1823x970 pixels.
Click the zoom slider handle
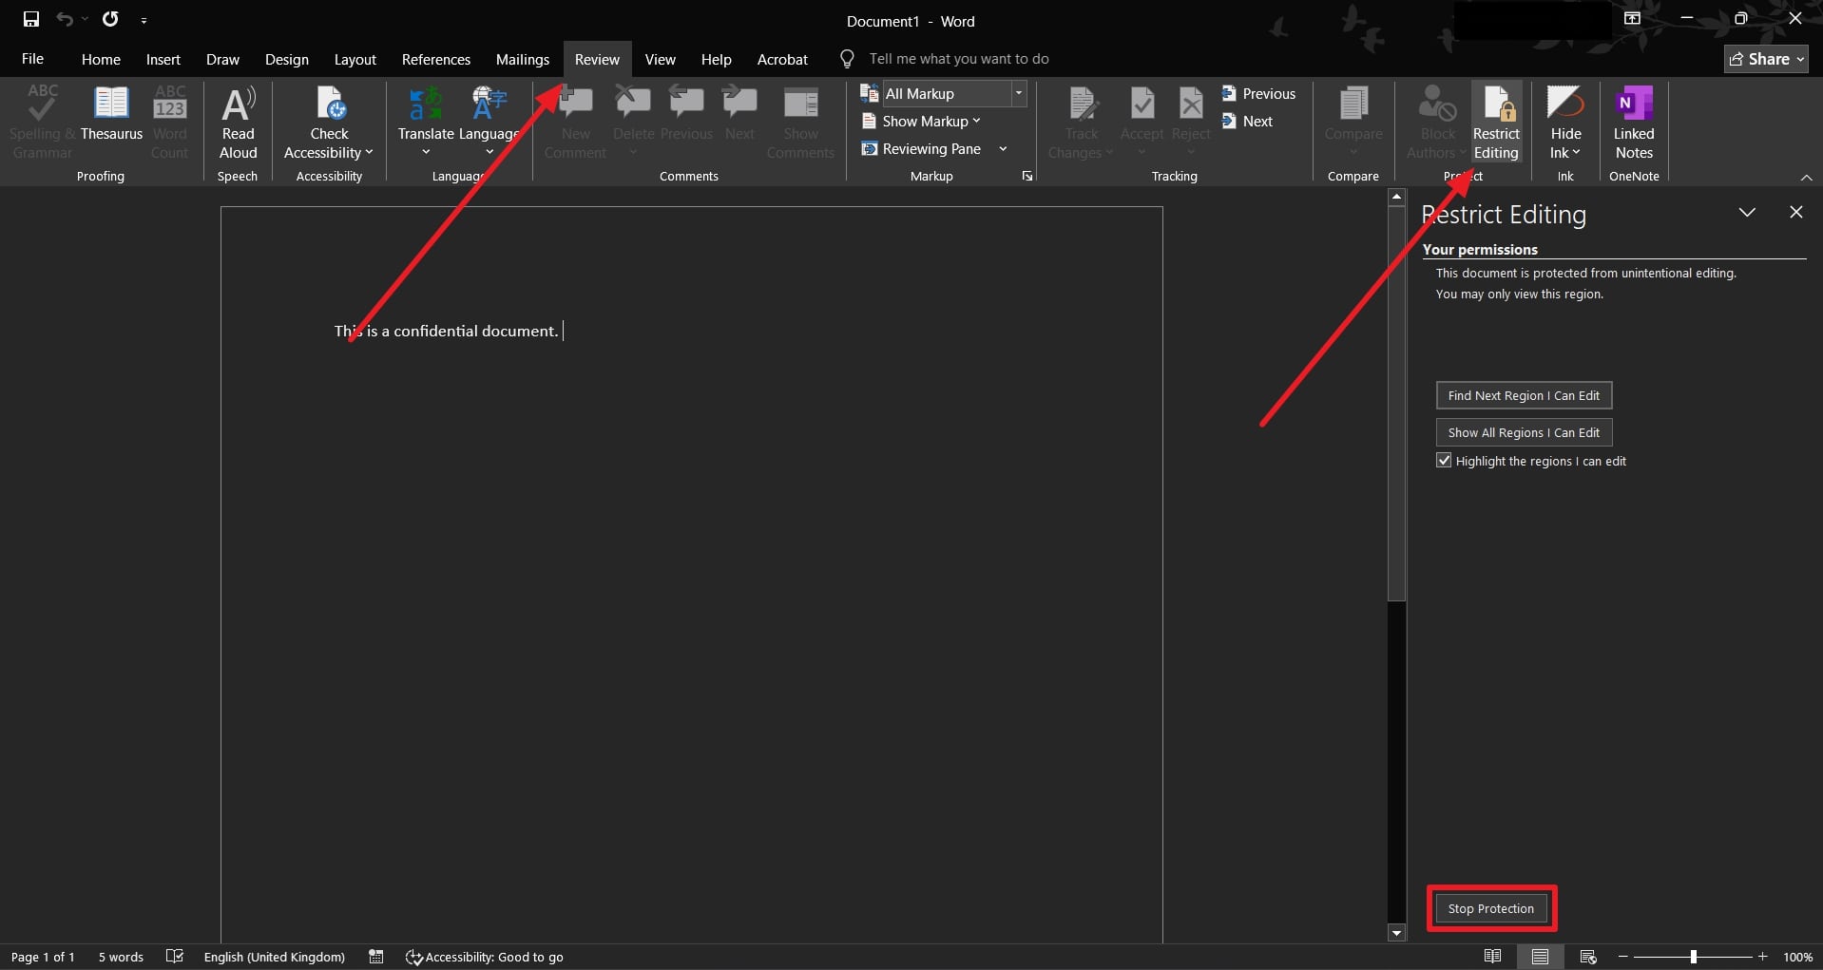1693,957
